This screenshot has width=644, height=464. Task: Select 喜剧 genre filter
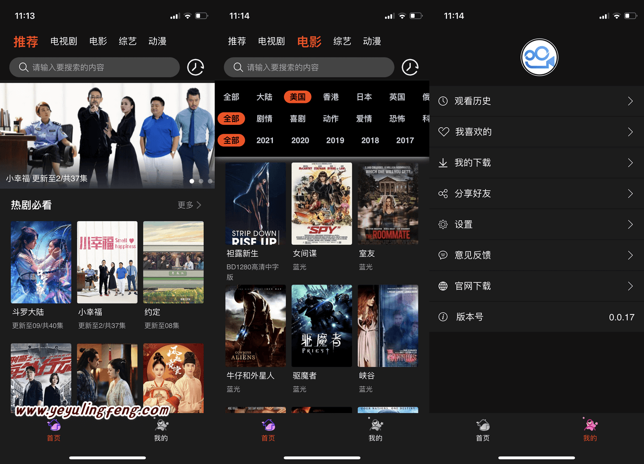click(x=298, y=119)
